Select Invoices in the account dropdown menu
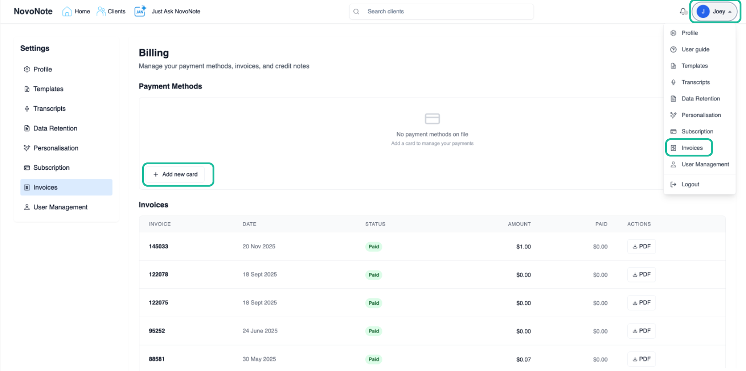The image size is (746, 371). [692, 148]
